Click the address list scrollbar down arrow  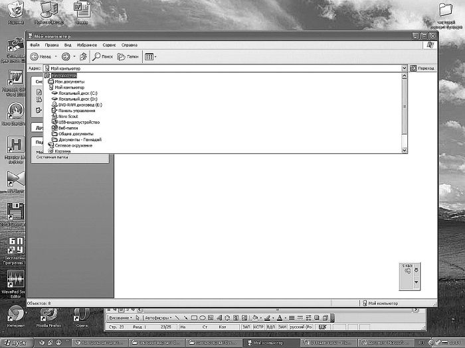[404, 150]
